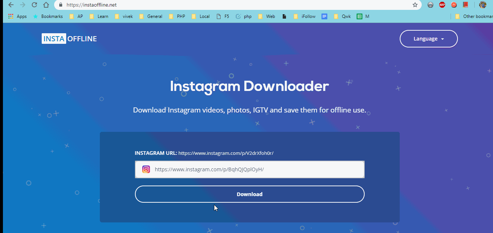Image resolution: width=493 pixels, height=233 pixels.
Task: Click the profile avatar in Chrome toolbar
Action: click(483, 5)
